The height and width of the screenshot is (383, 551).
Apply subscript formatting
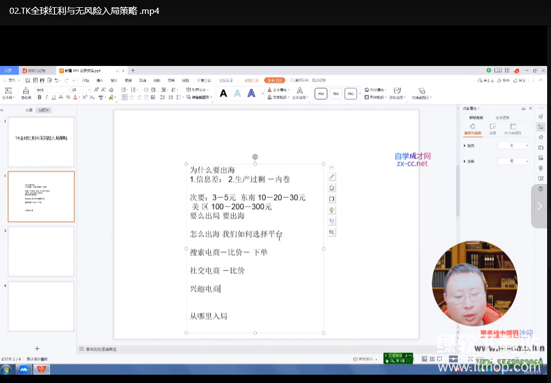[x=92, y=97]
